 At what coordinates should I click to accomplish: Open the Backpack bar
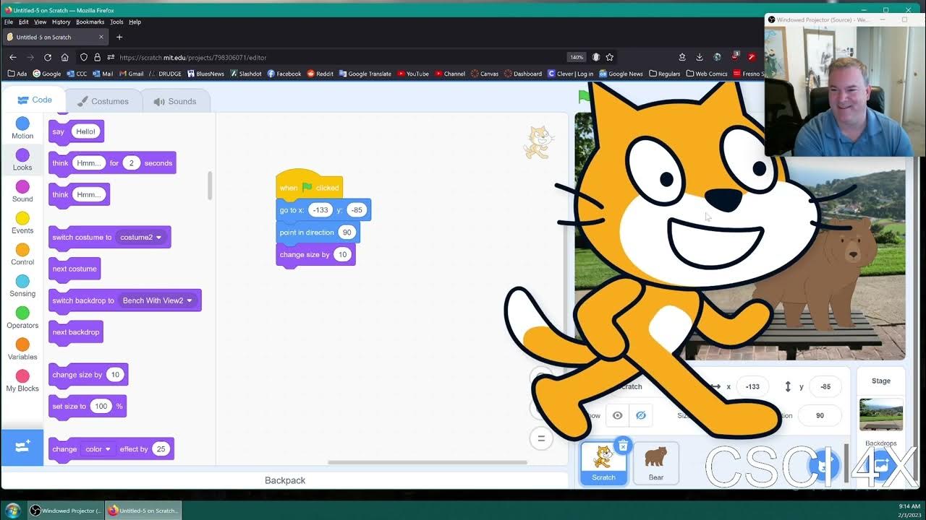click(285, 480)
